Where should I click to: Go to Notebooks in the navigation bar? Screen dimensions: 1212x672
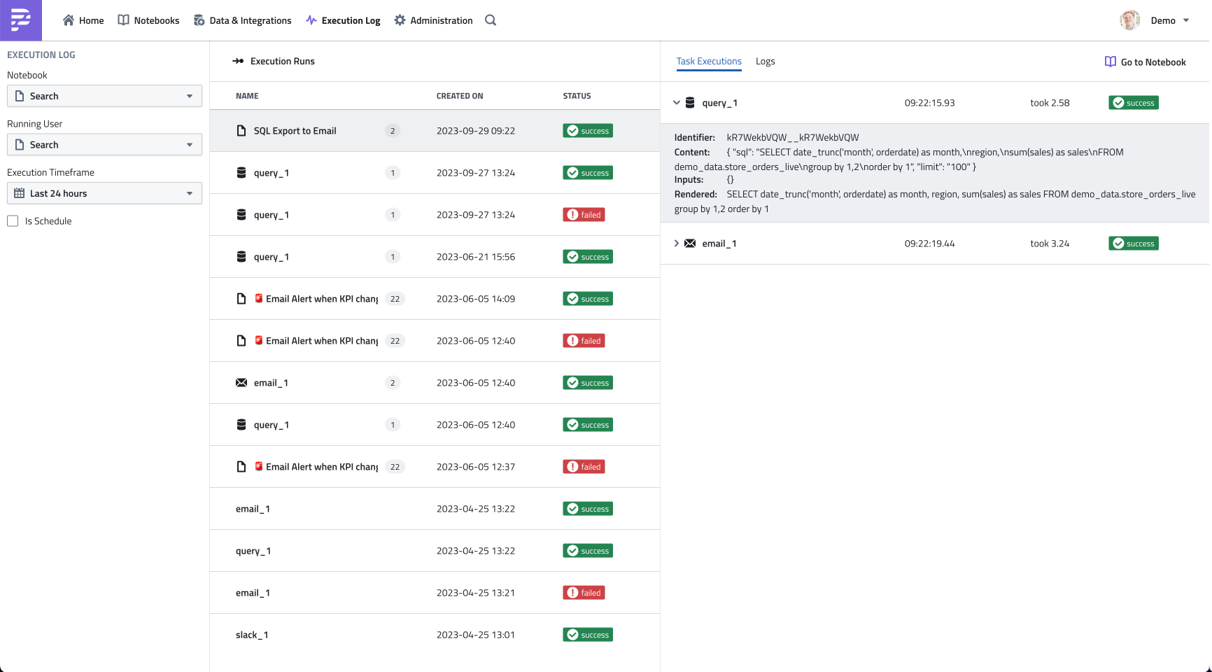pos(148,20)
